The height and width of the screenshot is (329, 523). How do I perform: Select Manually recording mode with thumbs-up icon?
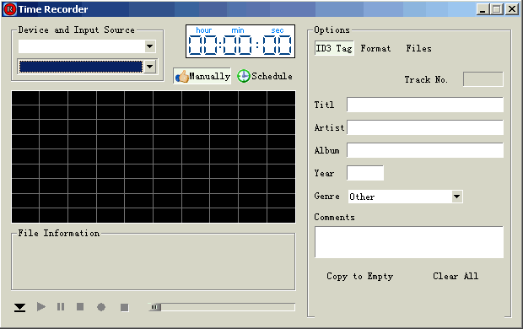click(202, 76)
